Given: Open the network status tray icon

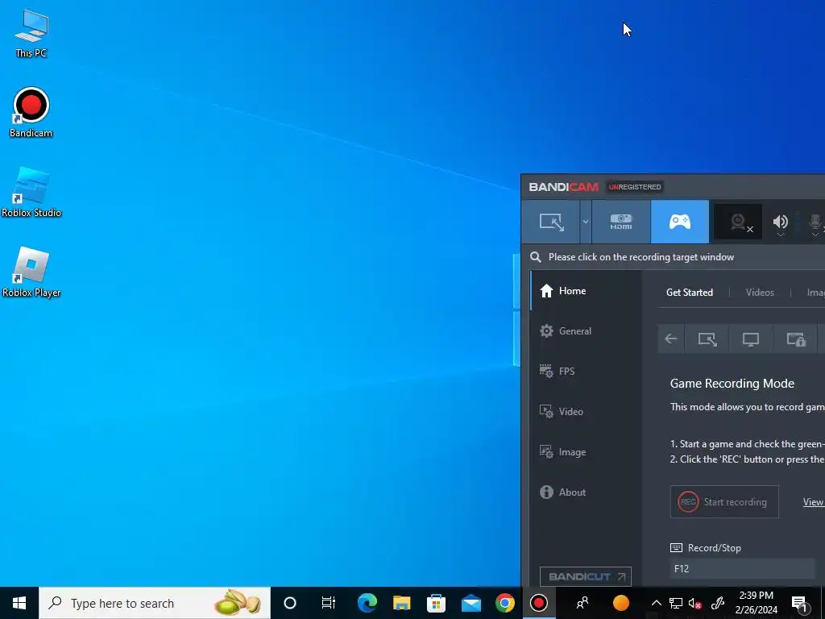Looking at the screenshot, I should tap(676, 603).
